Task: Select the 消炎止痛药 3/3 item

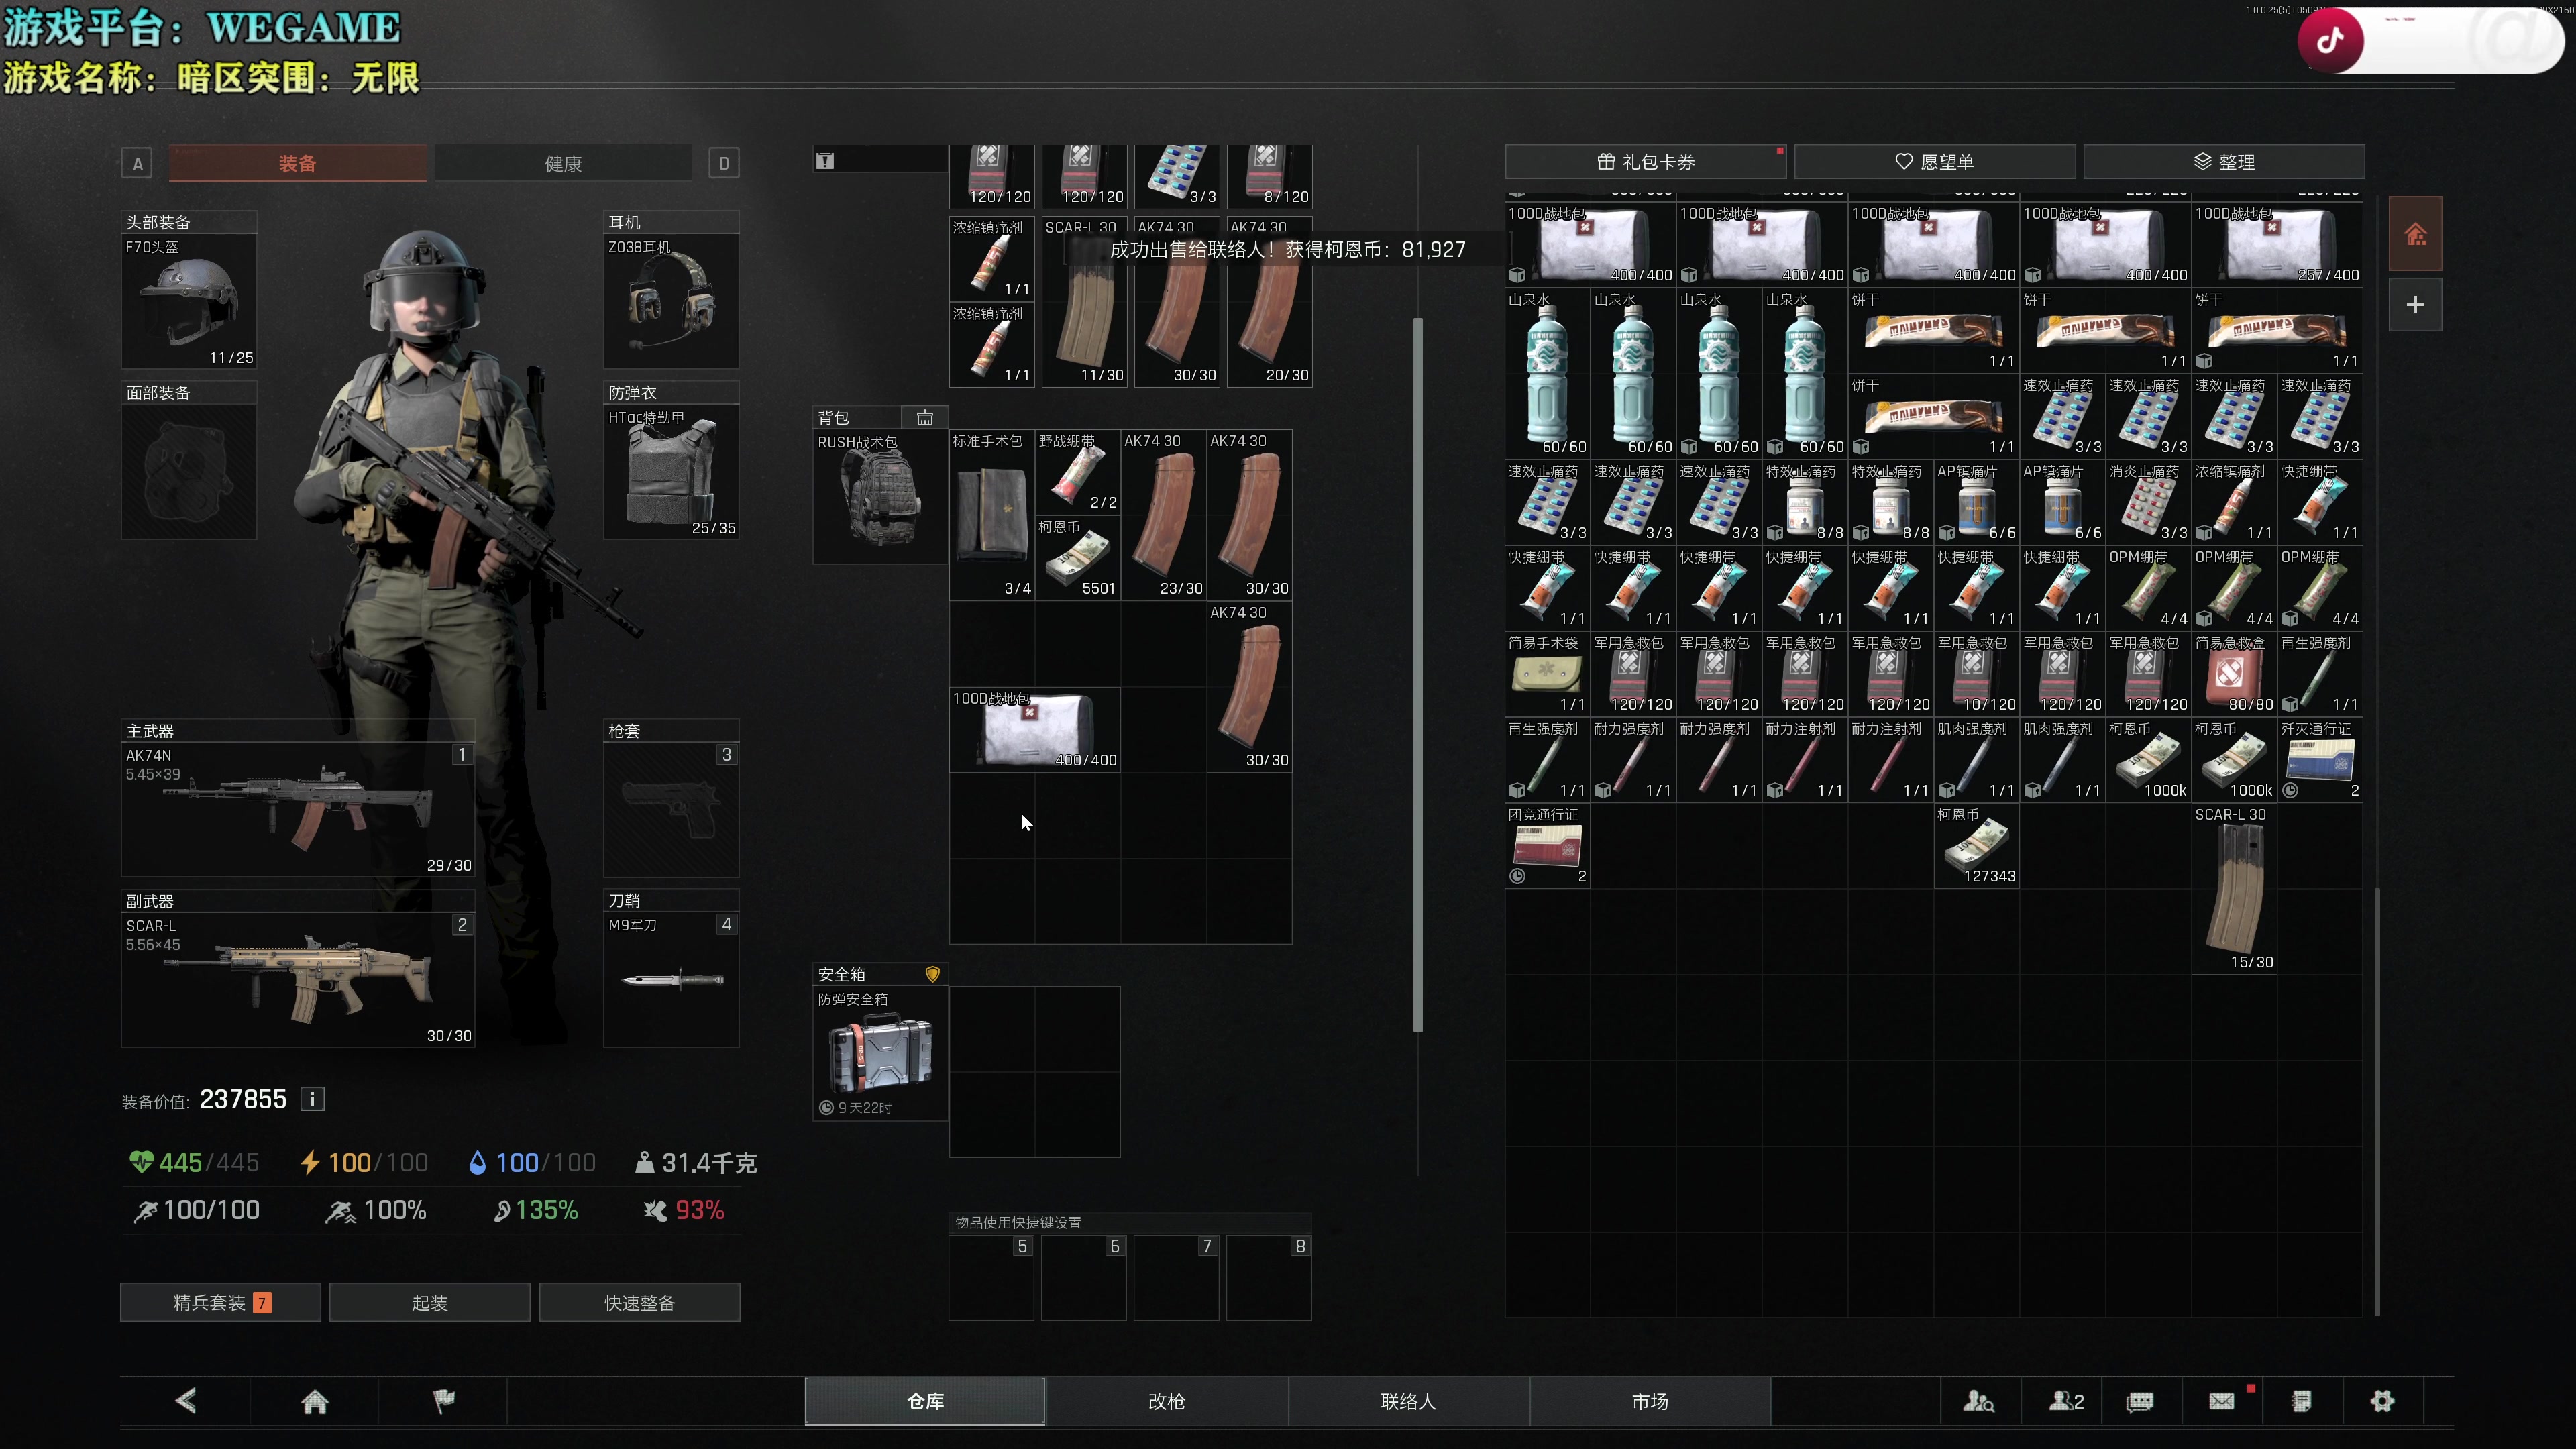Action: click(2148, 501)
